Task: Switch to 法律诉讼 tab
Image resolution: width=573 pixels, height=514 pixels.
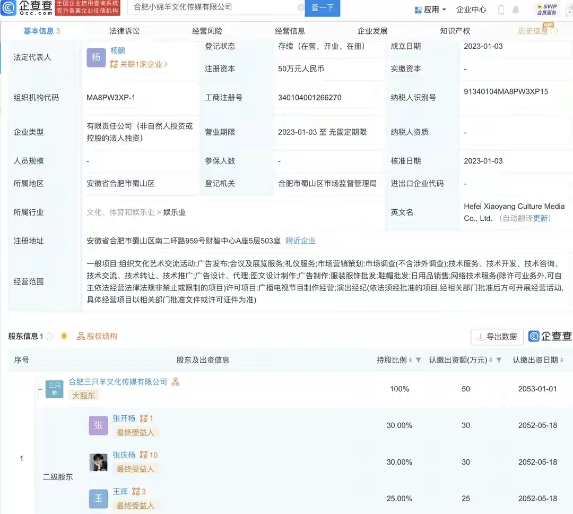Action: 124,31
